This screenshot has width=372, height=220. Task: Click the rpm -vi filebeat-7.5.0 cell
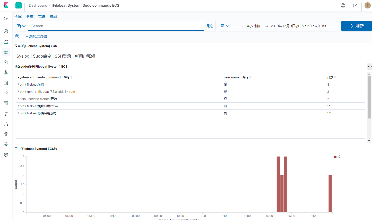click(x=46, y=92)
